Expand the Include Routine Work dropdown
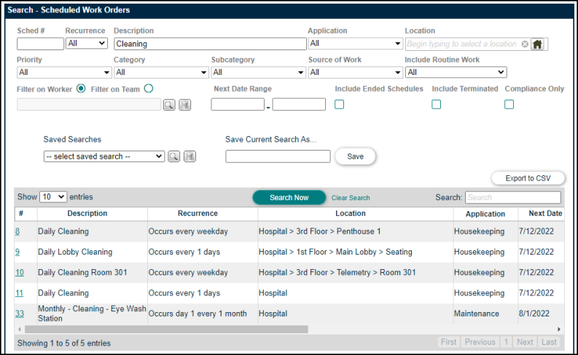 click(x=456, y=73)
